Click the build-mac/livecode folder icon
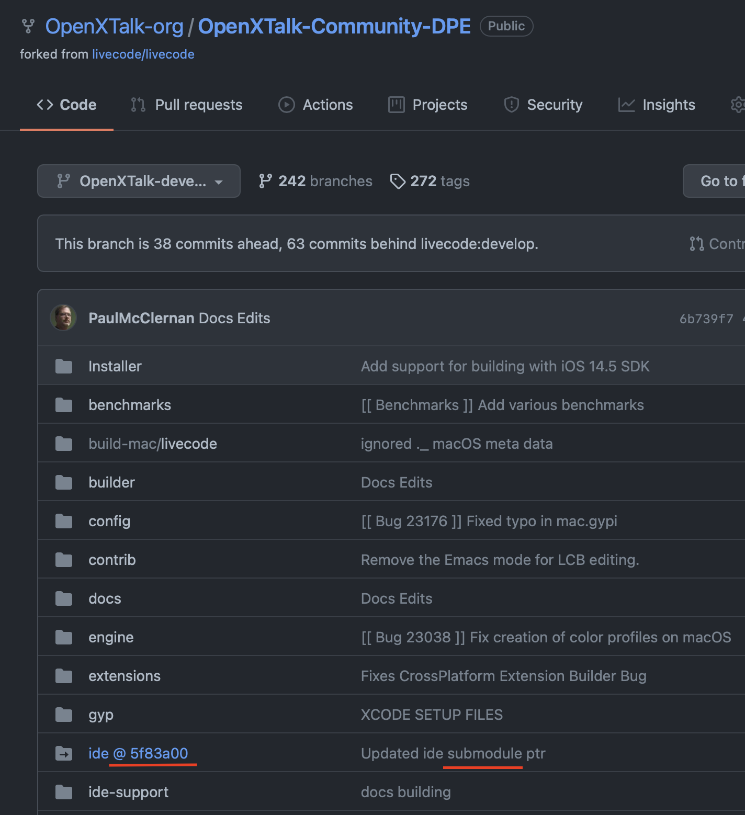The width and height of the screenshot is (745, 815). point(64,444)
